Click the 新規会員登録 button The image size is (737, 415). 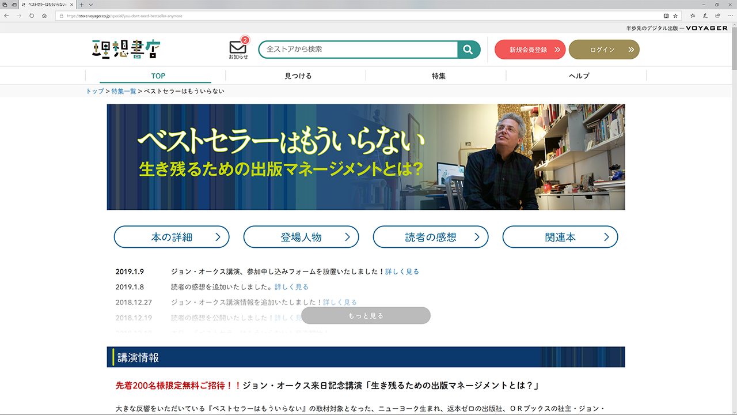[530, 50]
